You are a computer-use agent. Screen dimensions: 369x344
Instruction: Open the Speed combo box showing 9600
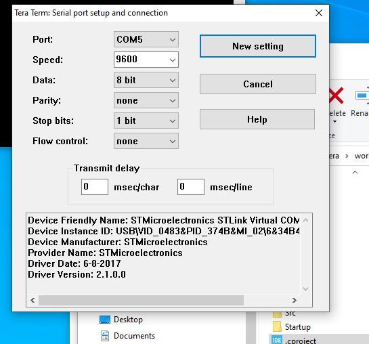146,60
